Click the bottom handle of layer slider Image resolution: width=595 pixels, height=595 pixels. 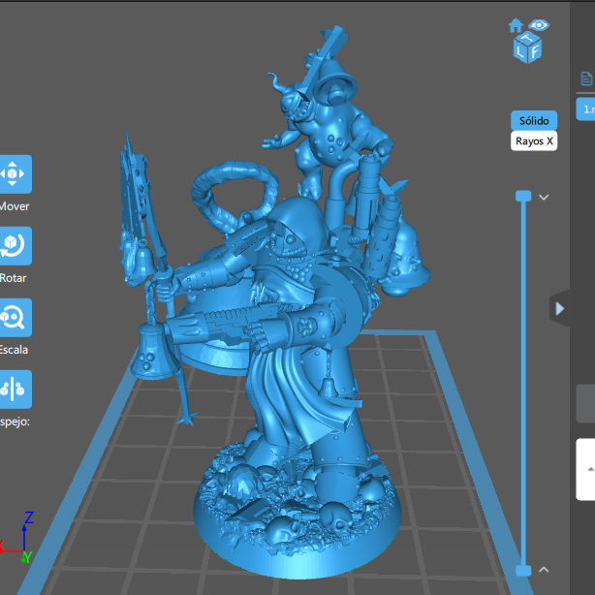click(523, 571)
